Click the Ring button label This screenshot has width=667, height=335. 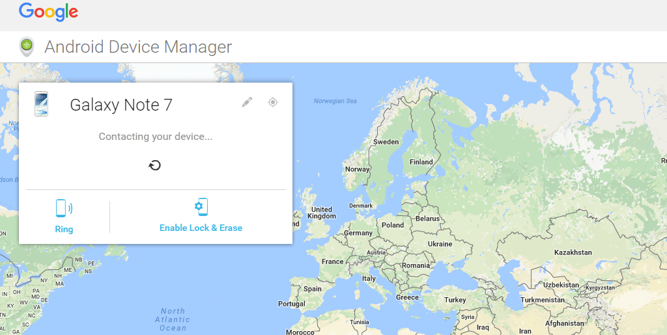pos(64,229)
